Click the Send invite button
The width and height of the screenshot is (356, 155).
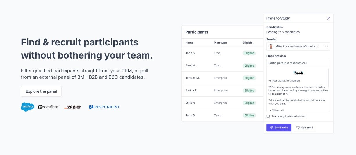(x=279, y=128)
